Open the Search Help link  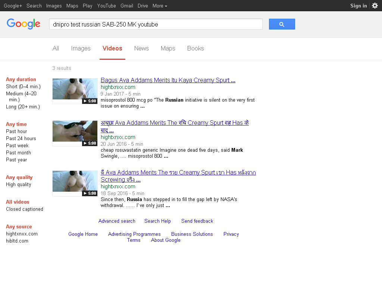158,221
